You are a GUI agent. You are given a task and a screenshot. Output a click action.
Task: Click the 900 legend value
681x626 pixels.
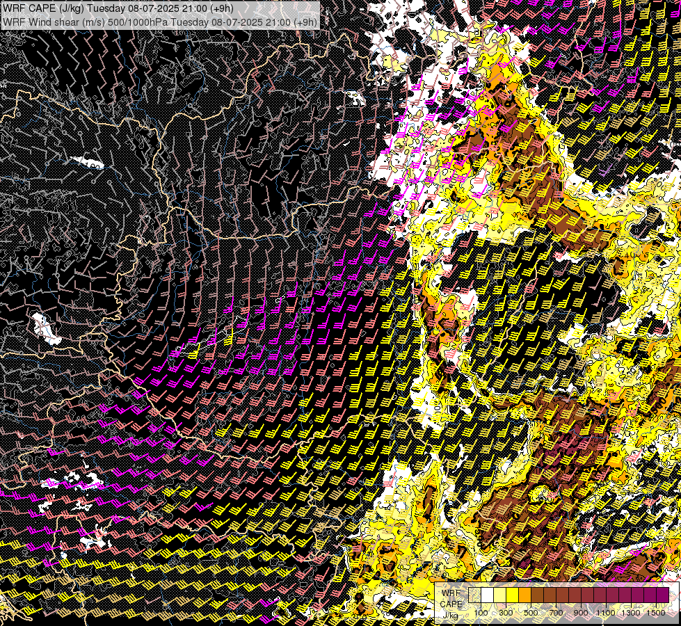(581, 613)
